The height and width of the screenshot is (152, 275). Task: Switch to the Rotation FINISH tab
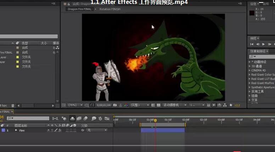(x=110, y=9)
